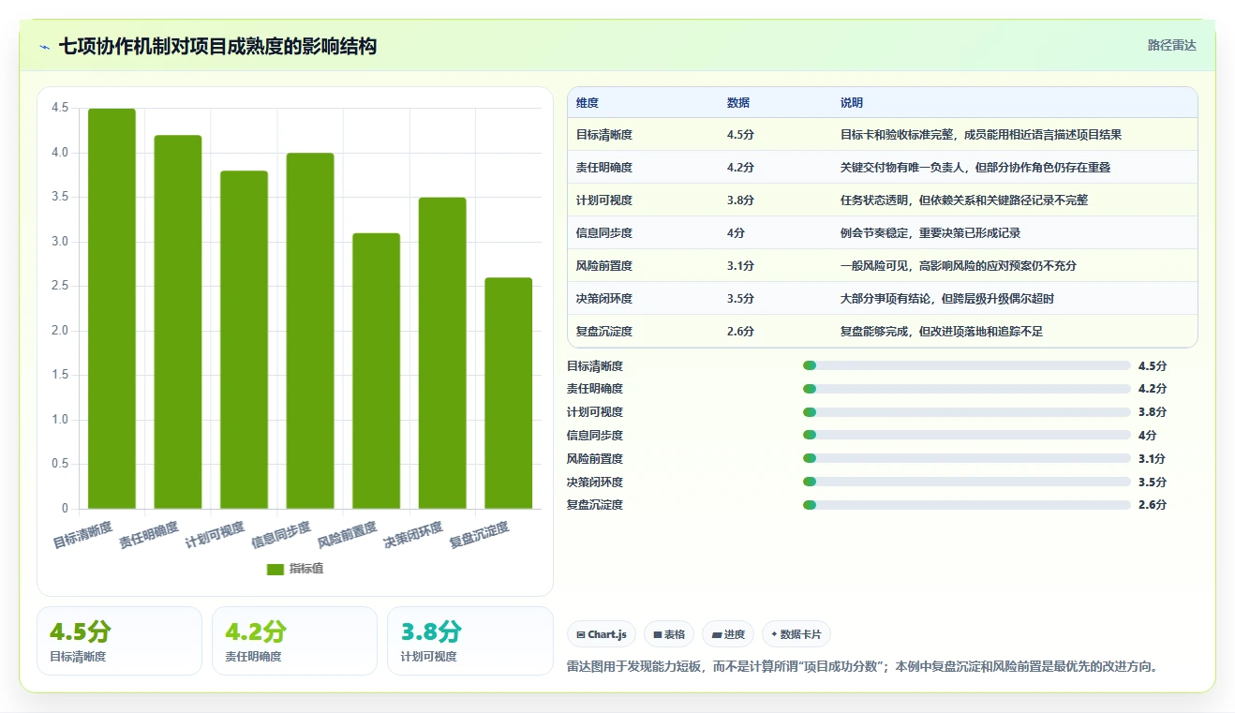1235x713 pixels.
Task: Click the 决策闭环度 progress bar
Action: click(967, 482)
